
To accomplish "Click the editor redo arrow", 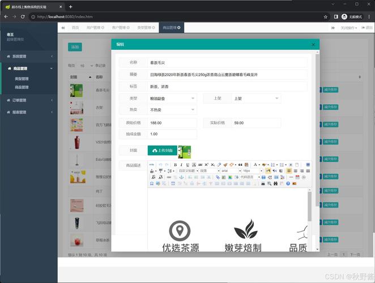I will click(167, 165).
